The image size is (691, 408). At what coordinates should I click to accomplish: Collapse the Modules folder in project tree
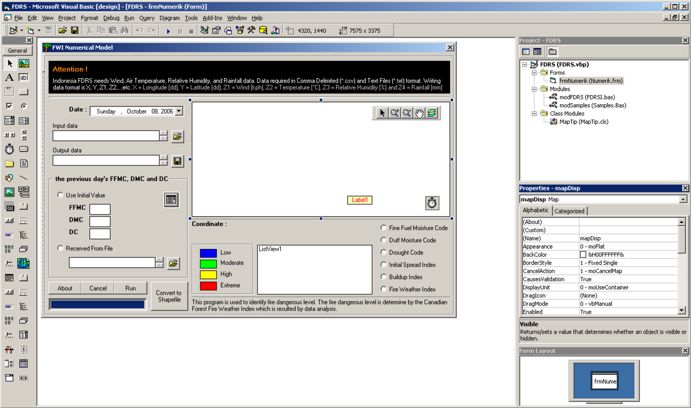point(534,89)
